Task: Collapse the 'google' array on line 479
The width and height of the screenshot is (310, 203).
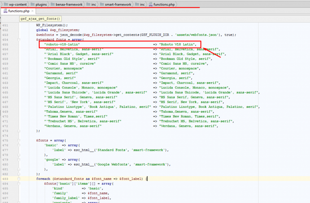Action: (19, 159)
